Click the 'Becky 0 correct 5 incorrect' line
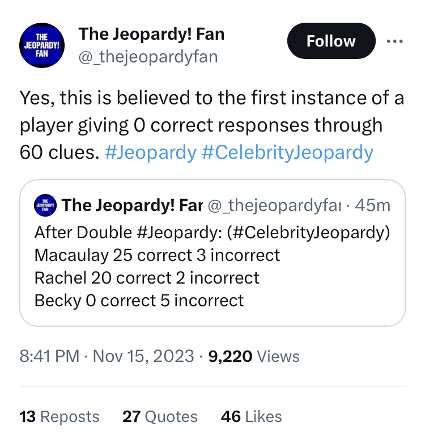The image size is (425, 439). (139, 301)
